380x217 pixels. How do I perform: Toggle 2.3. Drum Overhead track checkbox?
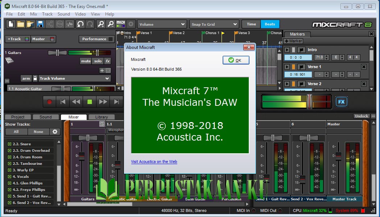pos(10,150)
